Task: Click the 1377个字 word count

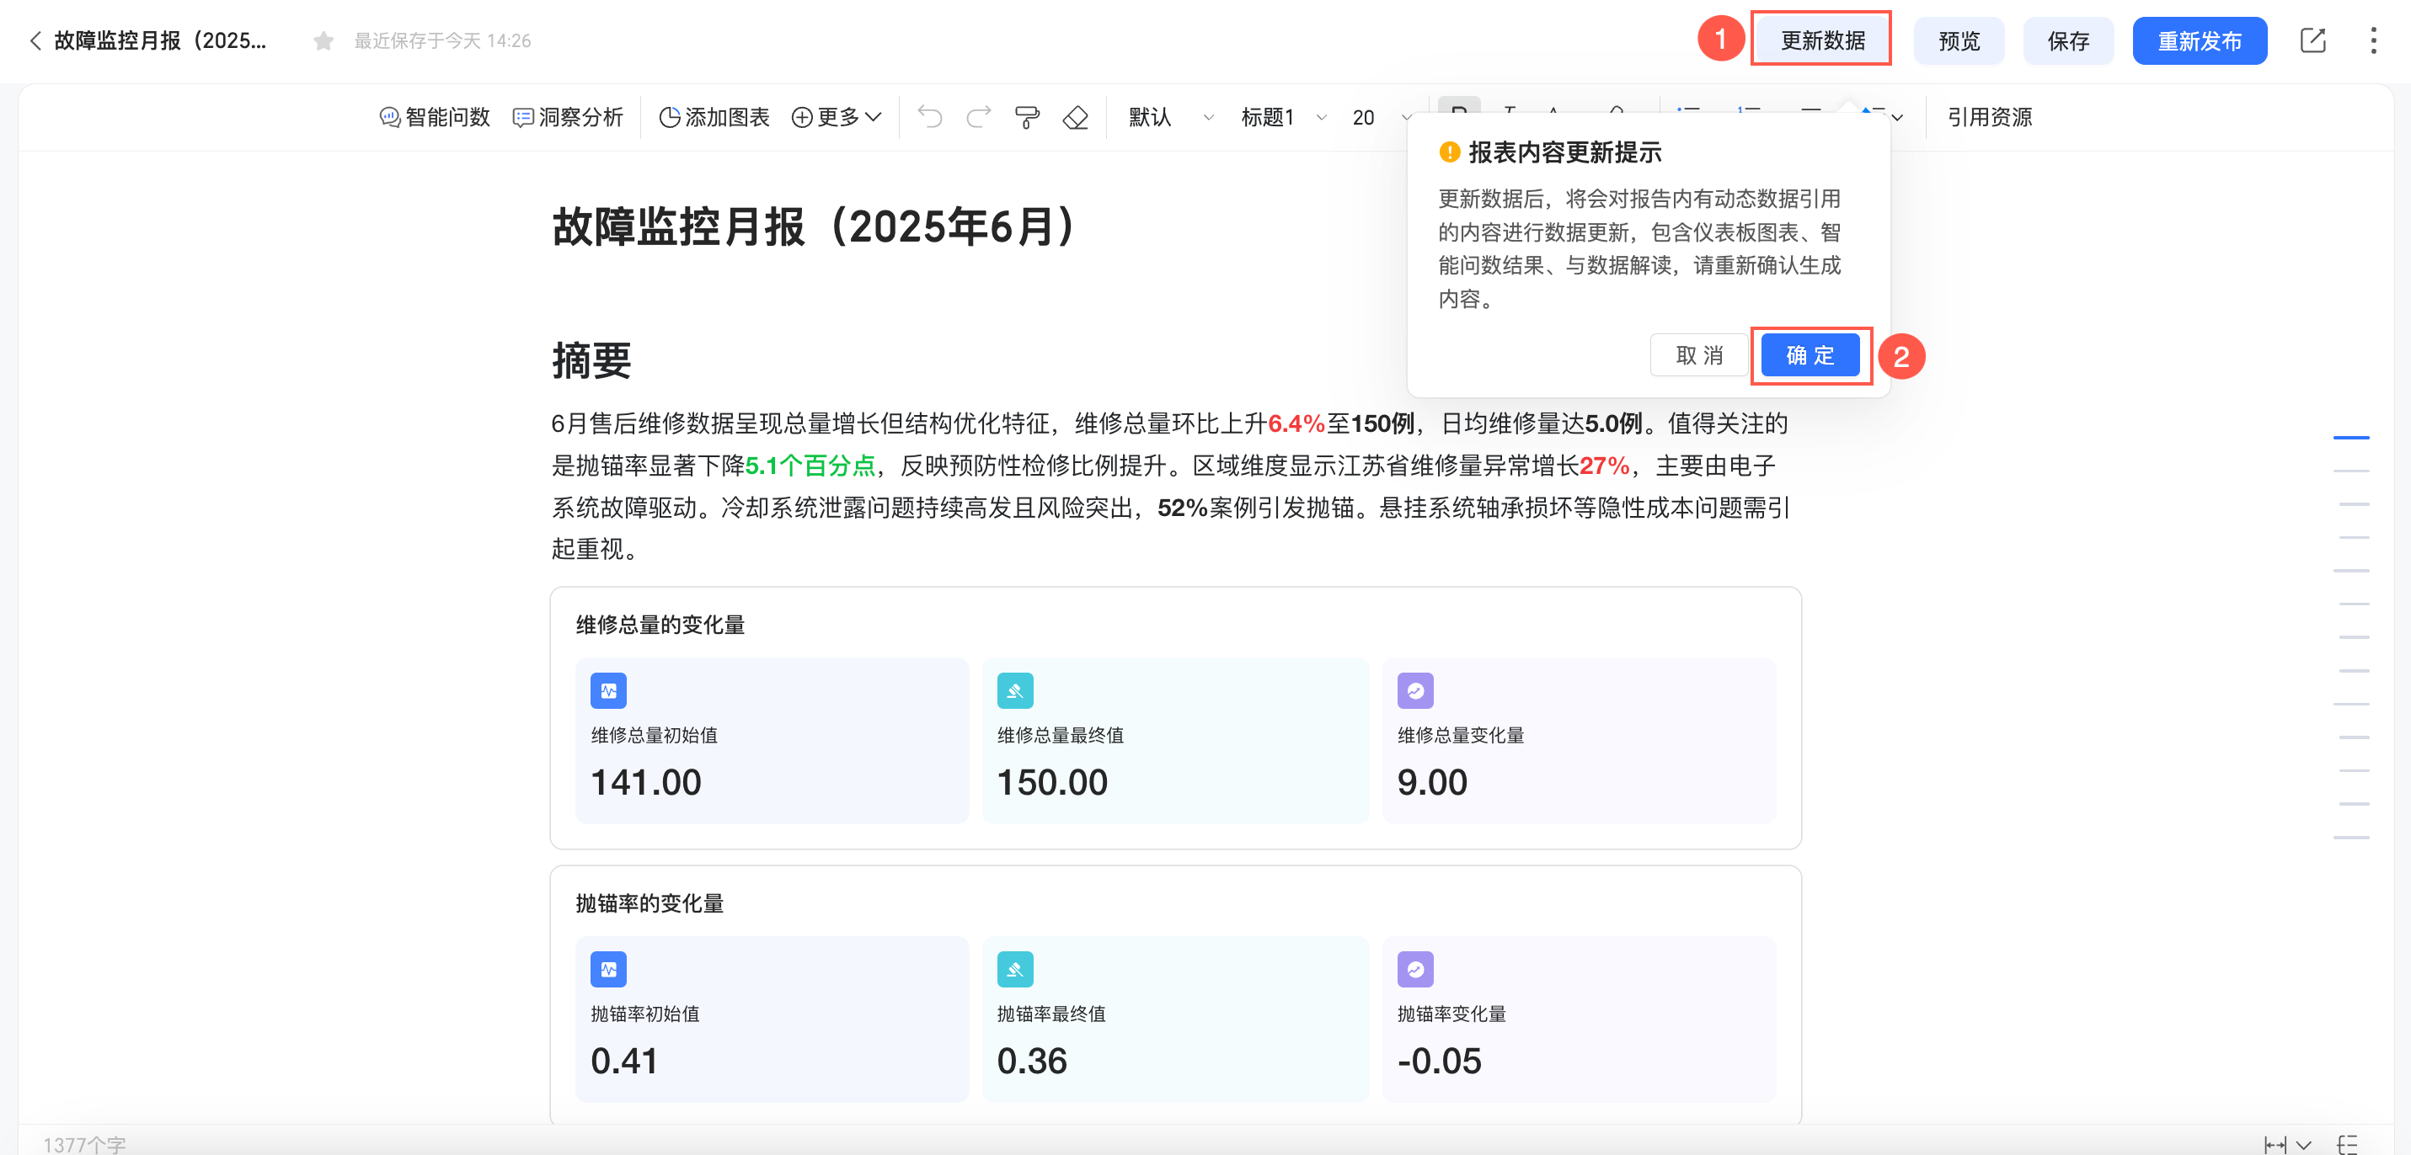Action: tap(84, 1145)
